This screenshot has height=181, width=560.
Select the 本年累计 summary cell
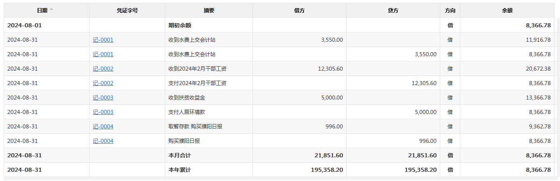point(180,170)
